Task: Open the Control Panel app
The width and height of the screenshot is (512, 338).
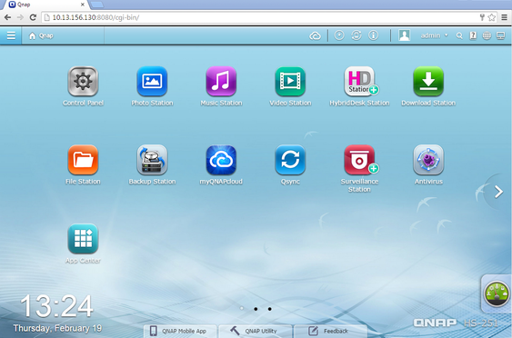Action: (x=83, y=82)
